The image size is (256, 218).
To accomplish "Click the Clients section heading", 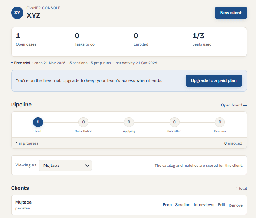I will tap(20, 188).
